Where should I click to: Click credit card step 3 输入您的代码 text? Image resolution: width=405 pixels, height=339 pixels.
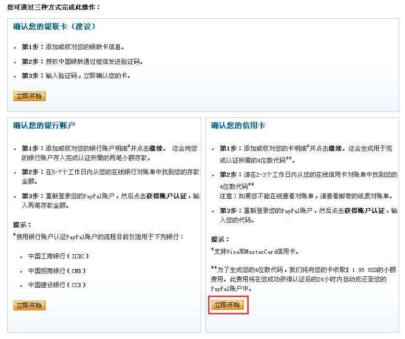pos(309,216)
